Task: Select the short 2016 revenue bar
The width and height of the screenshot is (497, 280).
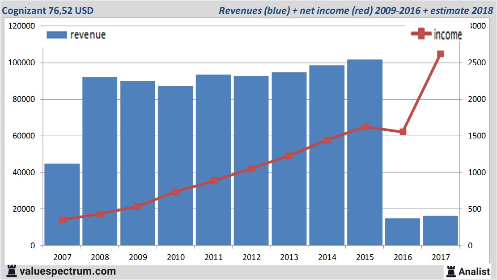Action: tap(403, 232)
